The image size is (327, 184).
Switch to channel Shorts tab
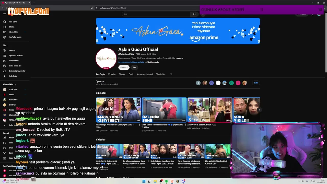[x=122, y=74]
